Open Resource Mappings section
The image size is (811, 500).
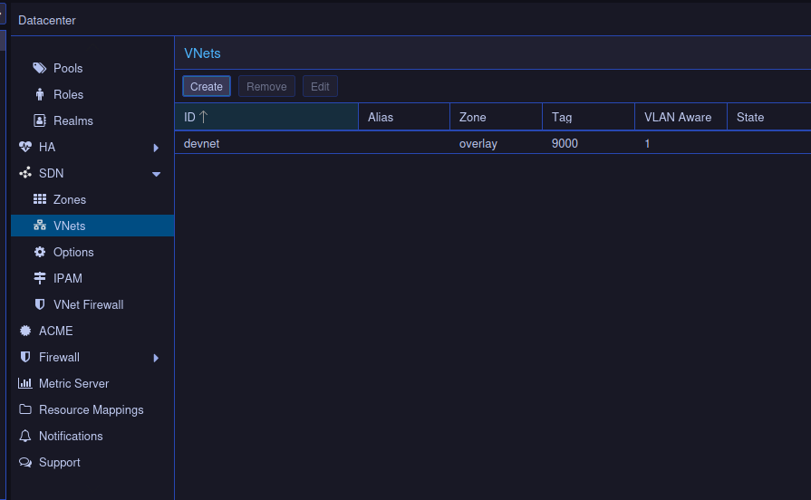[x=91, y=409]
